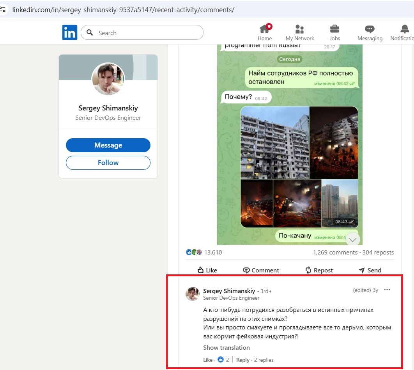This screenshot has height=370, width=414.
Task: Like Sergey Shimanskiy's comment
Action: tap(208, 359)
